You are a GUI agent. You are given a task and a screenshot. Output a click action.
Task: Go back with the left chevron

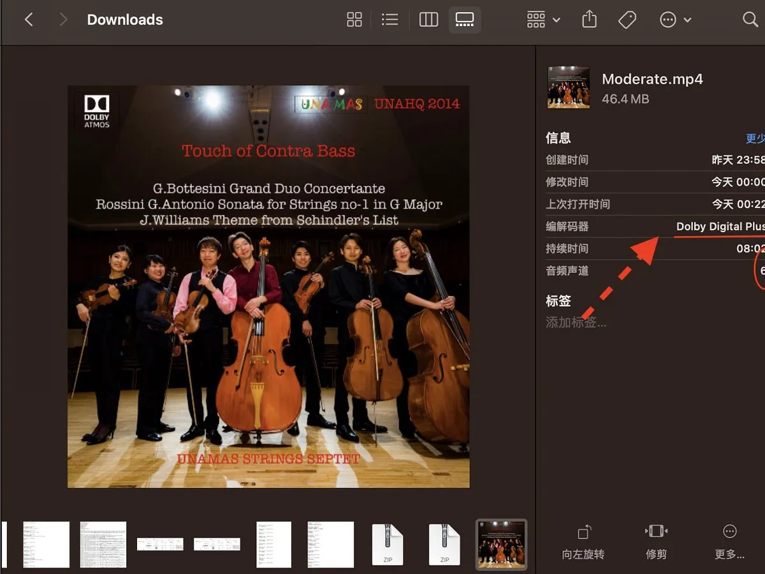(29, 20)
